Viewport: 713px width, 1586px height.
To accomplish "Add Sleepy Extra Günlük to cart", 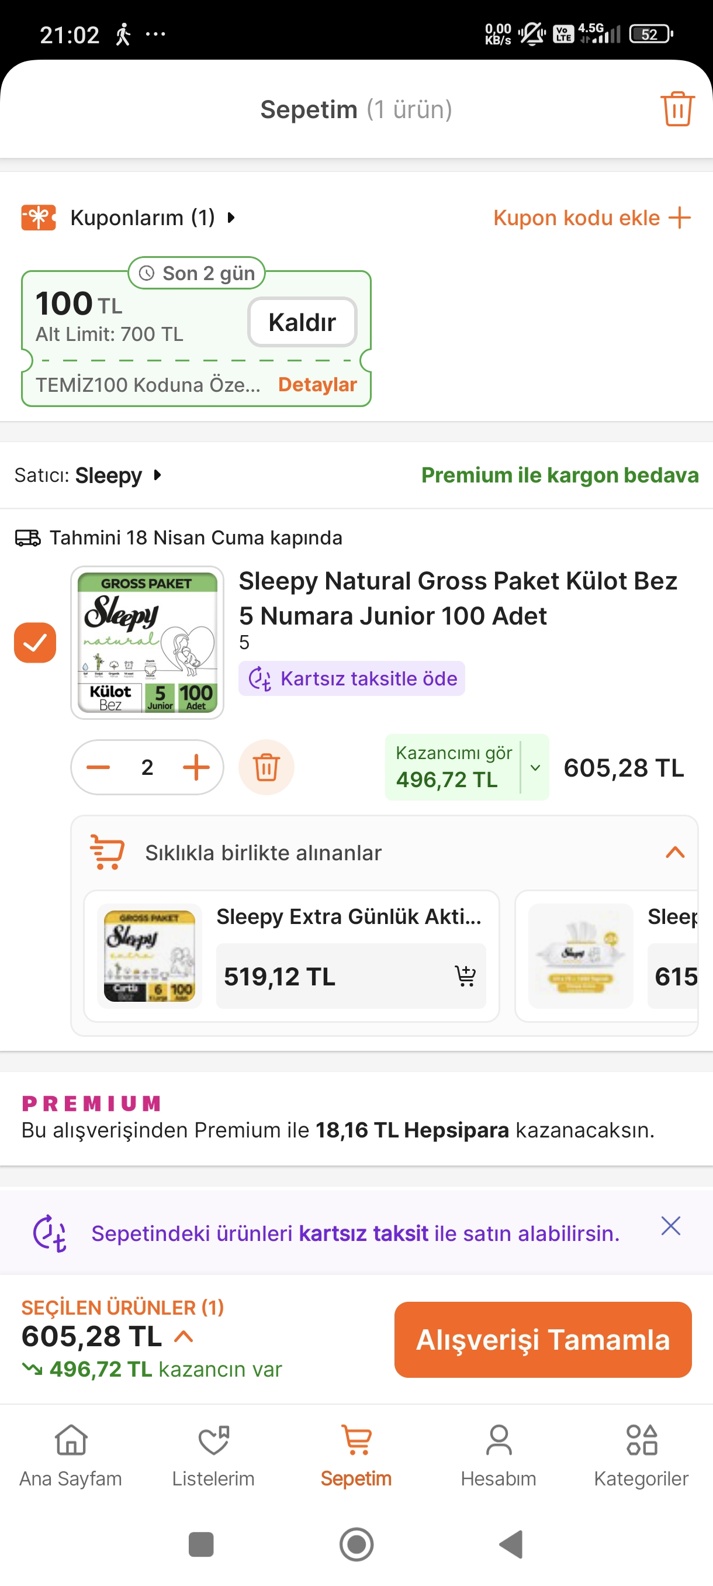I will (465, 976).
